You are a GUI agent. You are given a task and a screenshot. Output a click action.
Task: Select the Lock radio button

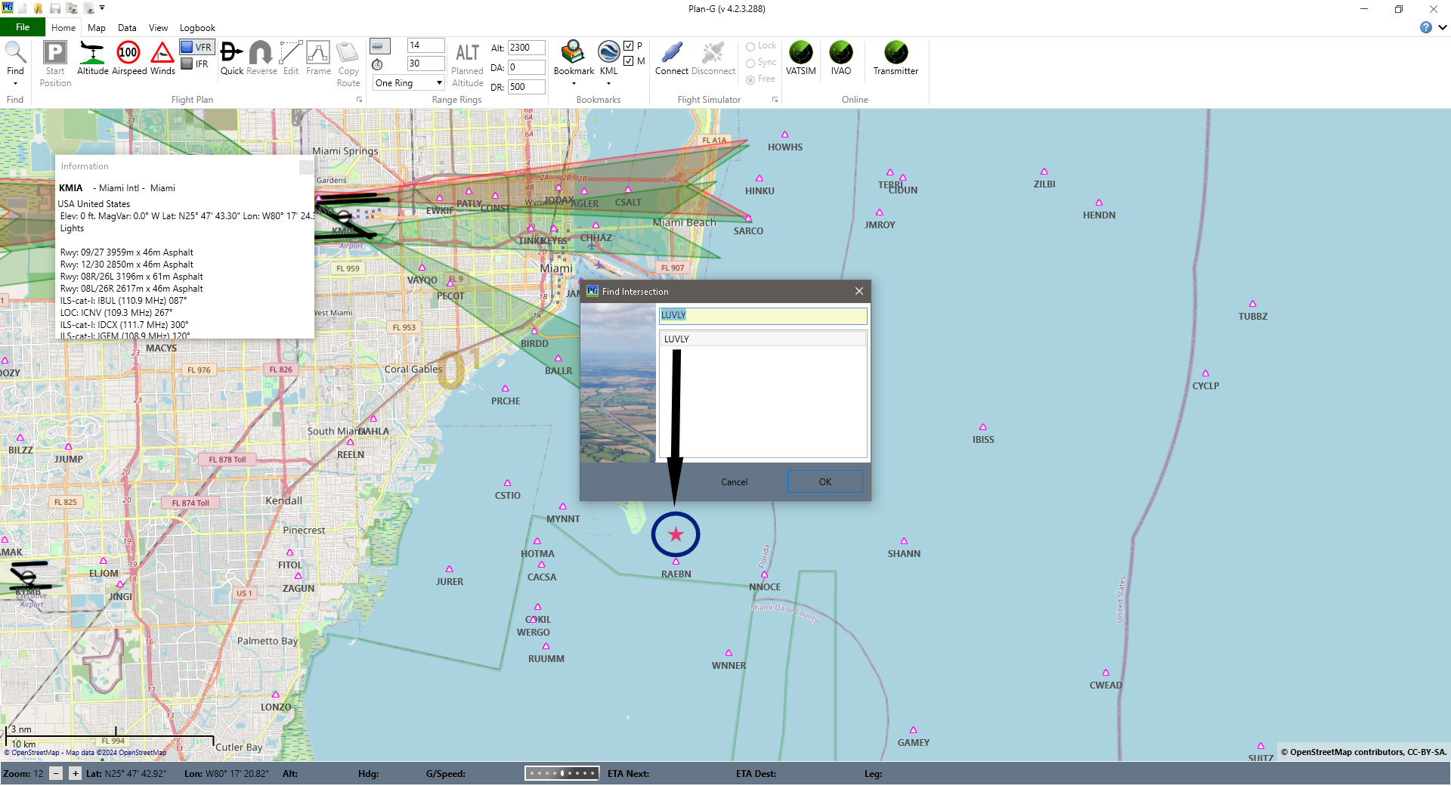coord(750,47)
